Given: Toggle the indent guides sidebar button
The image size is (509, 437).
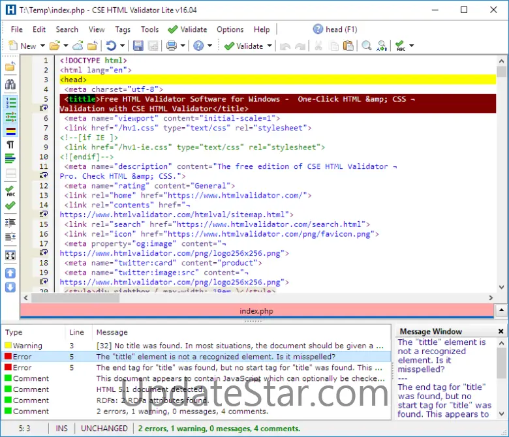Looking at the screenshot, I should coord(10,117).
